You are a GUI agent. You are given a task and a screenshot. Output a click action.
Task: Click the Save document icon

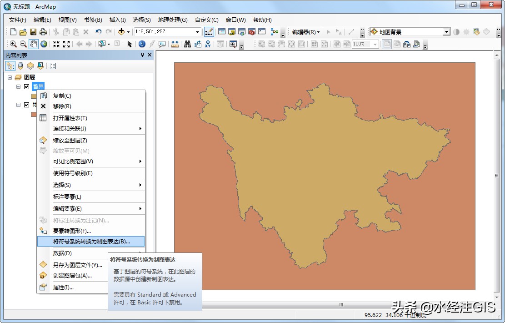click(x=33, y=31)
